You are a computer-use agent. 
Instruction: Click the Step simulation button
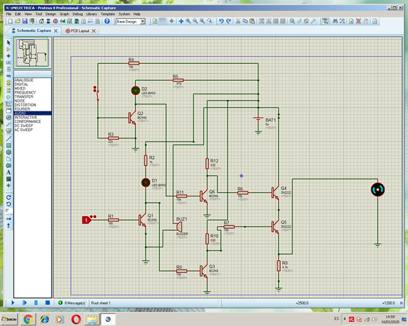tap(24, 302)
